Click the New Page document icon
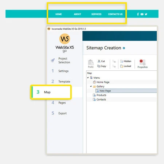The image size is (164, 164). pos(97,91)
